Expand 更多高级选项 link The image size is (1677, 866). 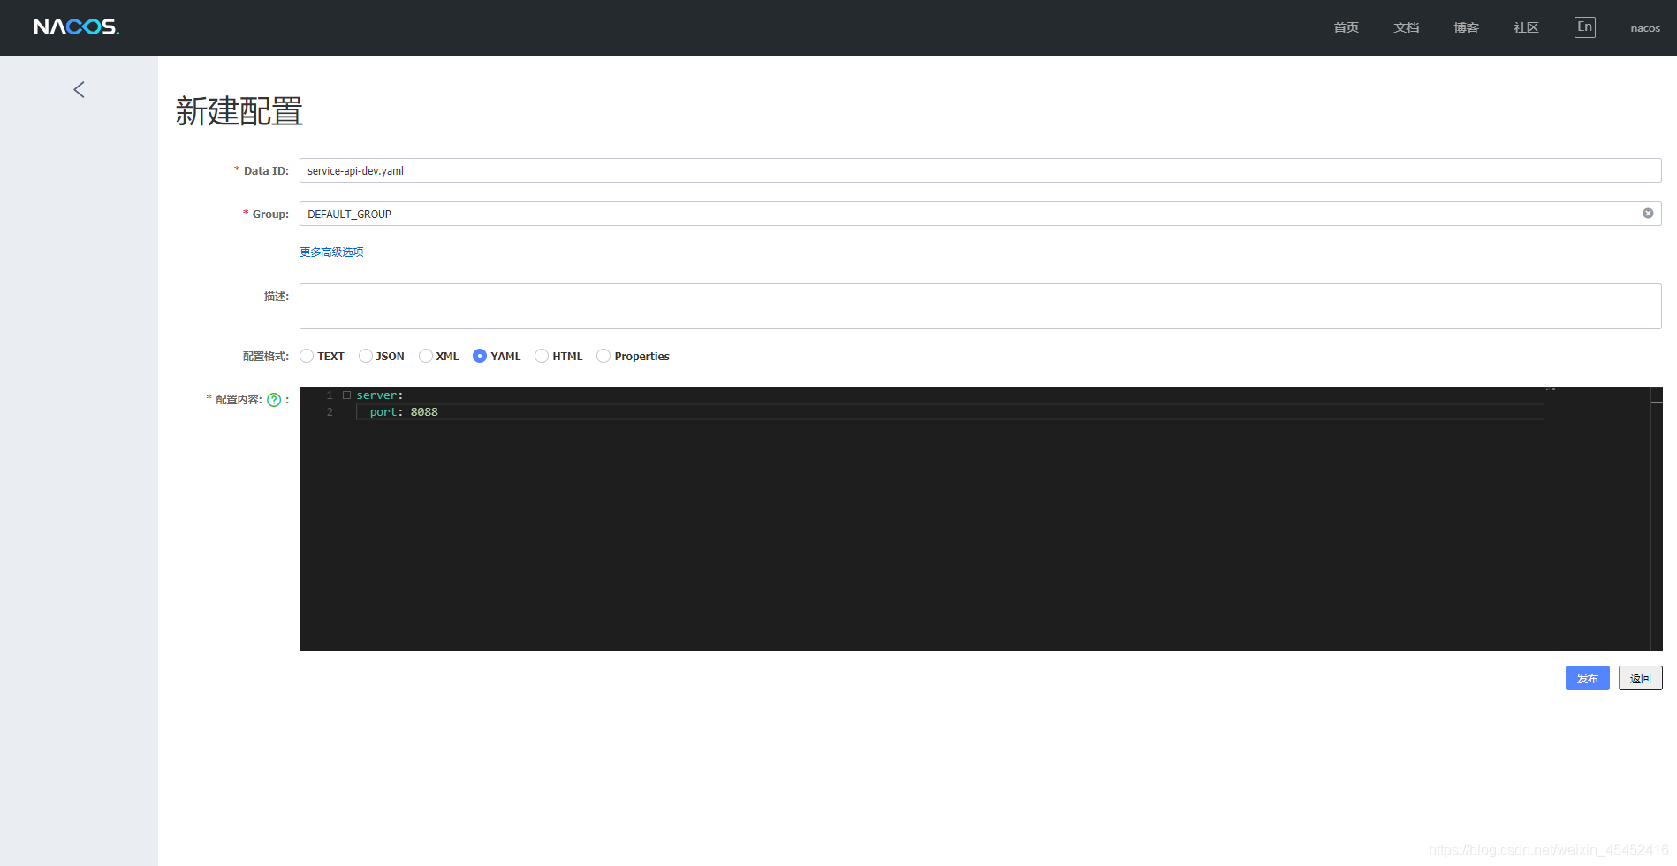click(331, 252)
